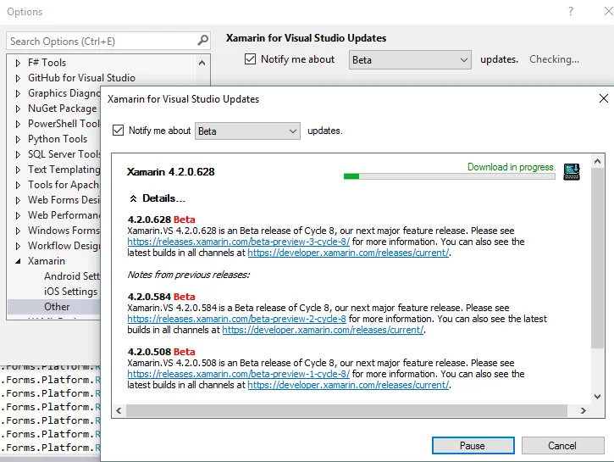This screenshot has height=462, width=614.
Task: Click the Checking... status text
Action: (554, 59)
